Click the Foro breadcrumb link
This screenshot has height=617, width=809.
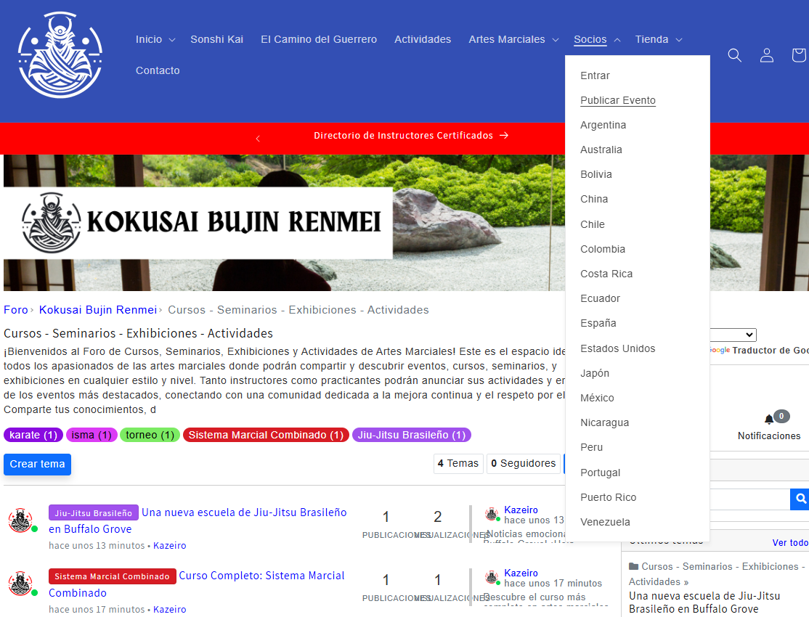tap(16, 309)
